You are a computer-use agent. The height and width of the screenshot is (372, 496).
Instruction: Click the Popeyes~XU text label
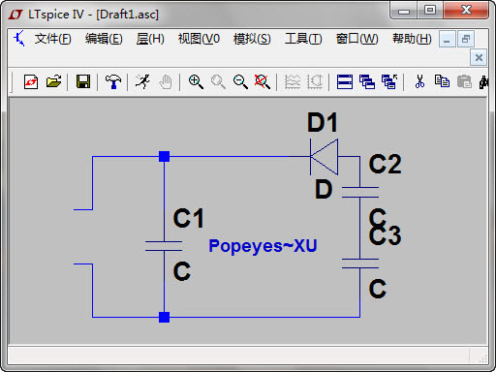coord(263,246)
